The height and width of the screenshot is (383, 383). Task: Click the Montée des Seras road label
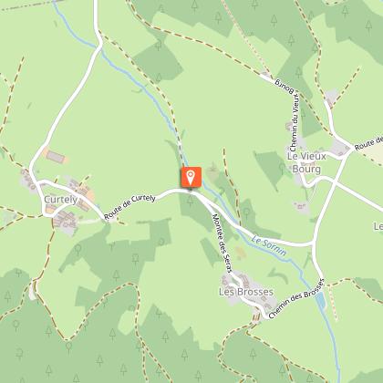click(223, 243)
